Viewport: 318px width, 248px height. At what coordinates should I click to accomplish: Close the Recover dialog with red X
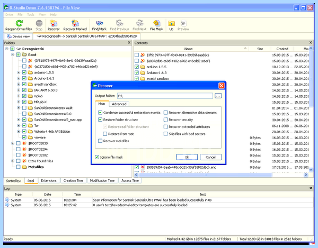tap(222, 86)
